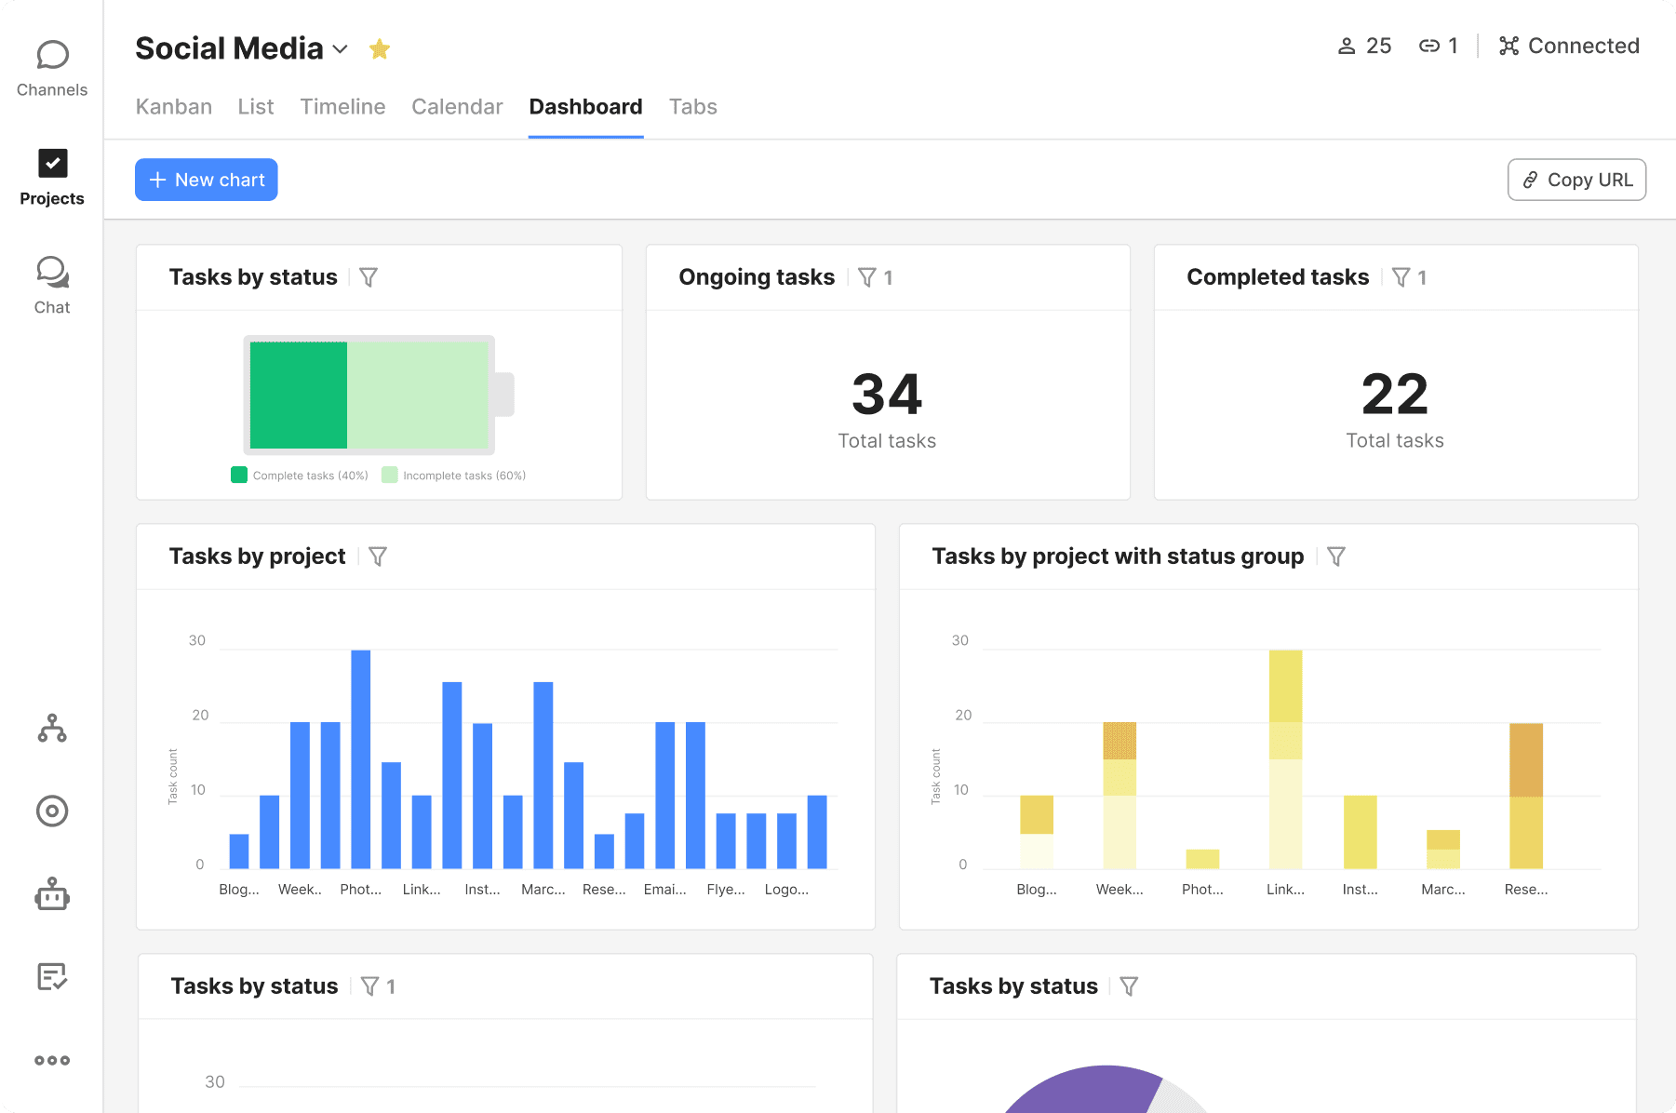Expand the Social Media project dropdown chevron
This screenshot has height=1113, width=1676.
[341, 49]
